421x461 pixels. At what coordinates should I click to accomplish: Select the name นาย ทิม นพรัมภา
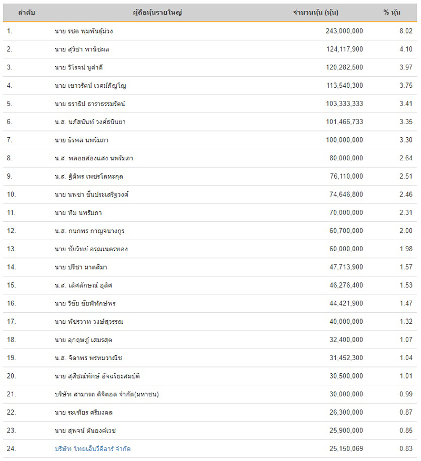click(78, 212)
